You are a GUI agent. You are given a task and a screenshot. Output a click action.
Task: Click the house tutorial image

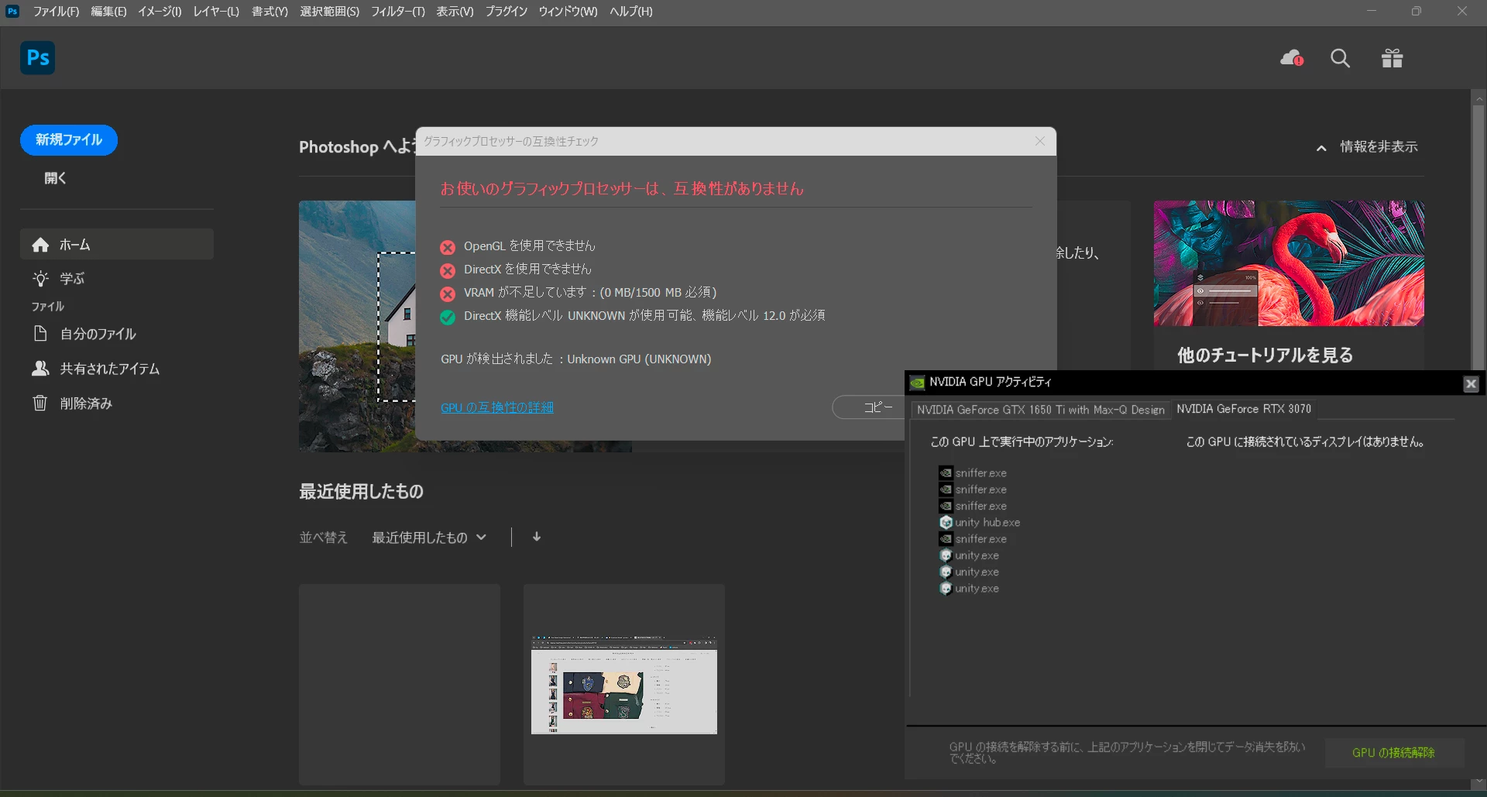tap(357, 325)
